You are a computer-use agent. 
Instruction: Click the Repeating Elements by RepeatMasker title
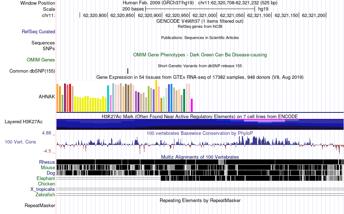click(200, 200)
